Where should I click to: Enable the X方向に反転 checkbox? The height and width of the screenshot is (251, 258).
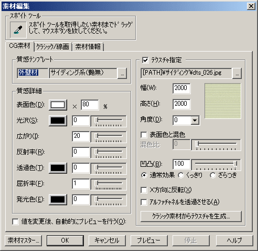[144, 190]
